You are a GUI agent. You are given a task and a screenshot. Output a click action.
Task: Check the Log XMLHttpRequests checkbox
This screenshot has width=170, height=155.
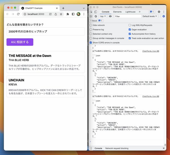[x=130, y=25]
